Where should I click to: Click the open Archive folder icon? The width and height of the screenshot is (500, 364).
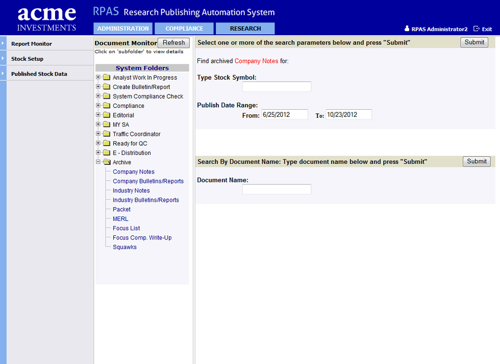tap(107, 162)
